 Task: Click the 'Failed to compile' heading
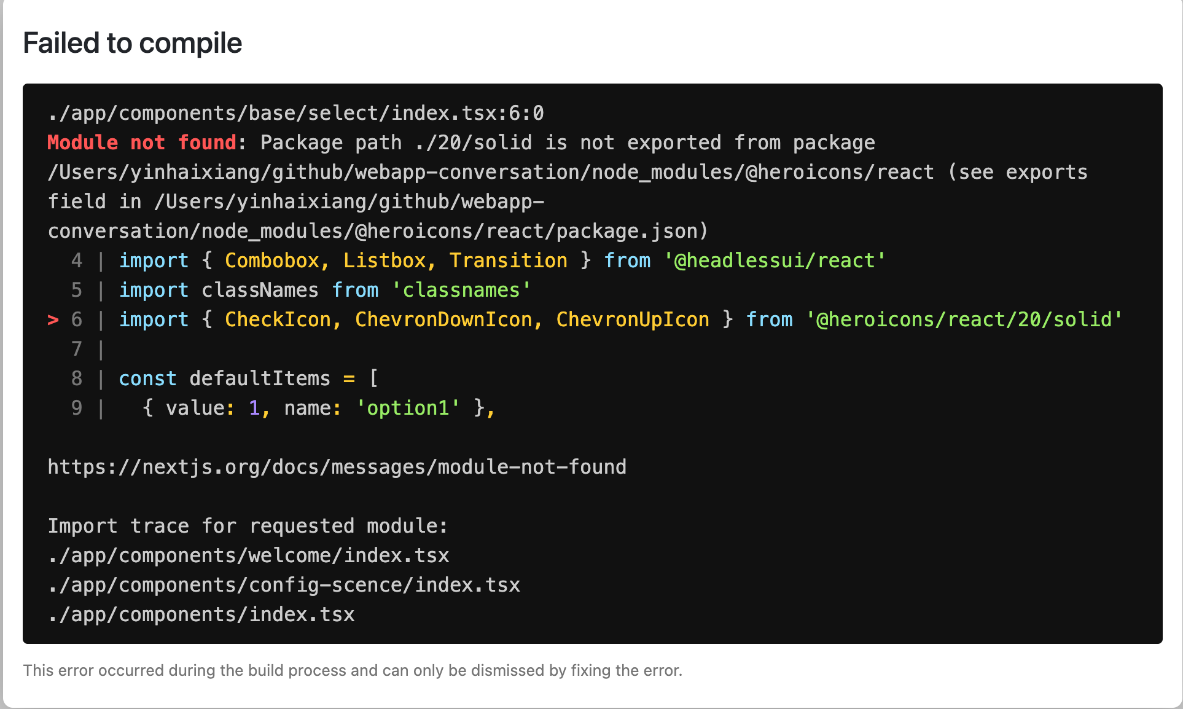[132, 44]
